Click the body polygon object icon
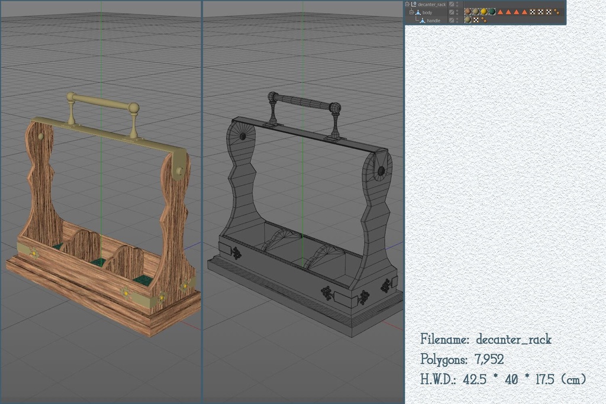 click(x=418, y=12)
